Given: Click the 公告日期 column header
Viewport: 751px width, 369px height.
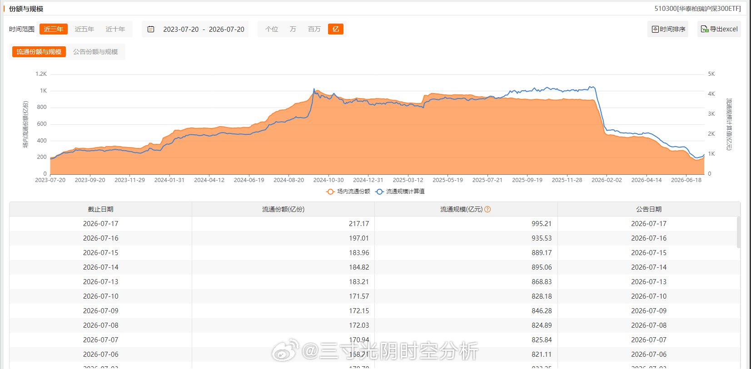Looking at the screenshot, I should [649, 209].
